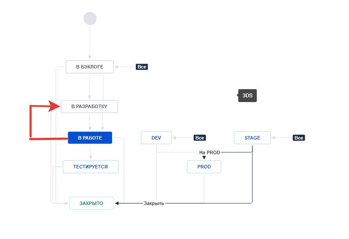Click the black arrowhead above PROD
The image size is (349, 239).
[204, 158]
